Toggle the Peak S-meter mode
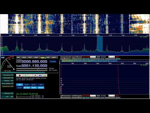 pos(3,57)
